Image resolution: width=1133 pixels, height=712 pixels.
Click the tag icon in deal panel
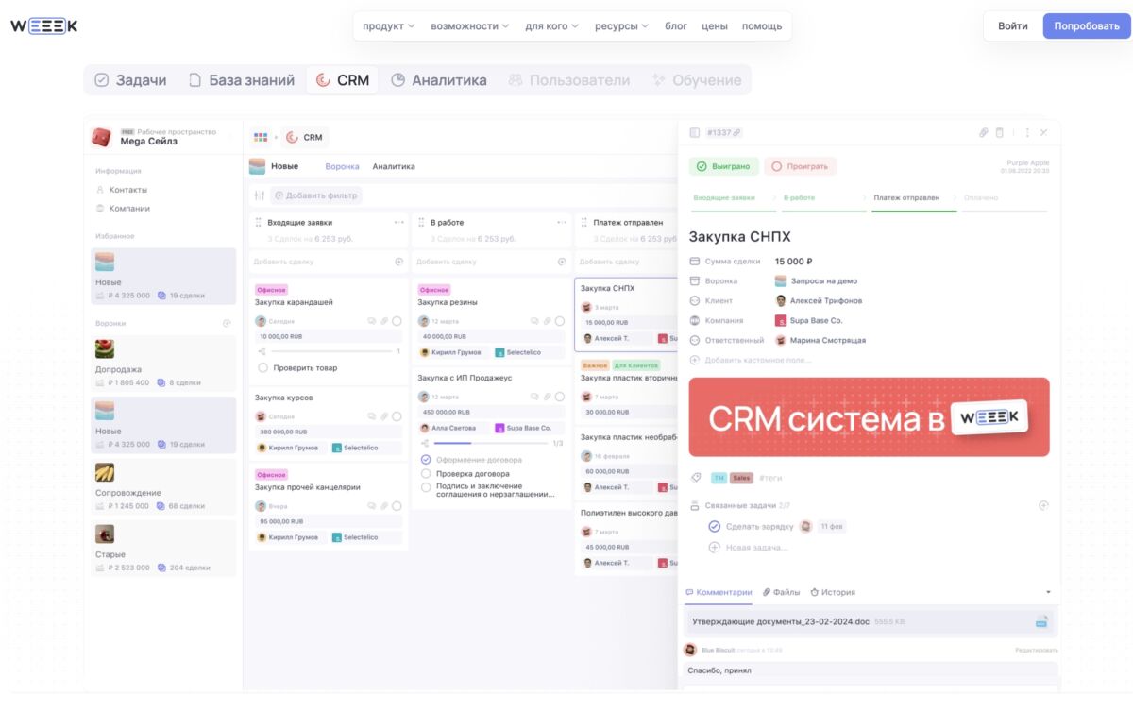pyautogui.click(x=696, y=478)
